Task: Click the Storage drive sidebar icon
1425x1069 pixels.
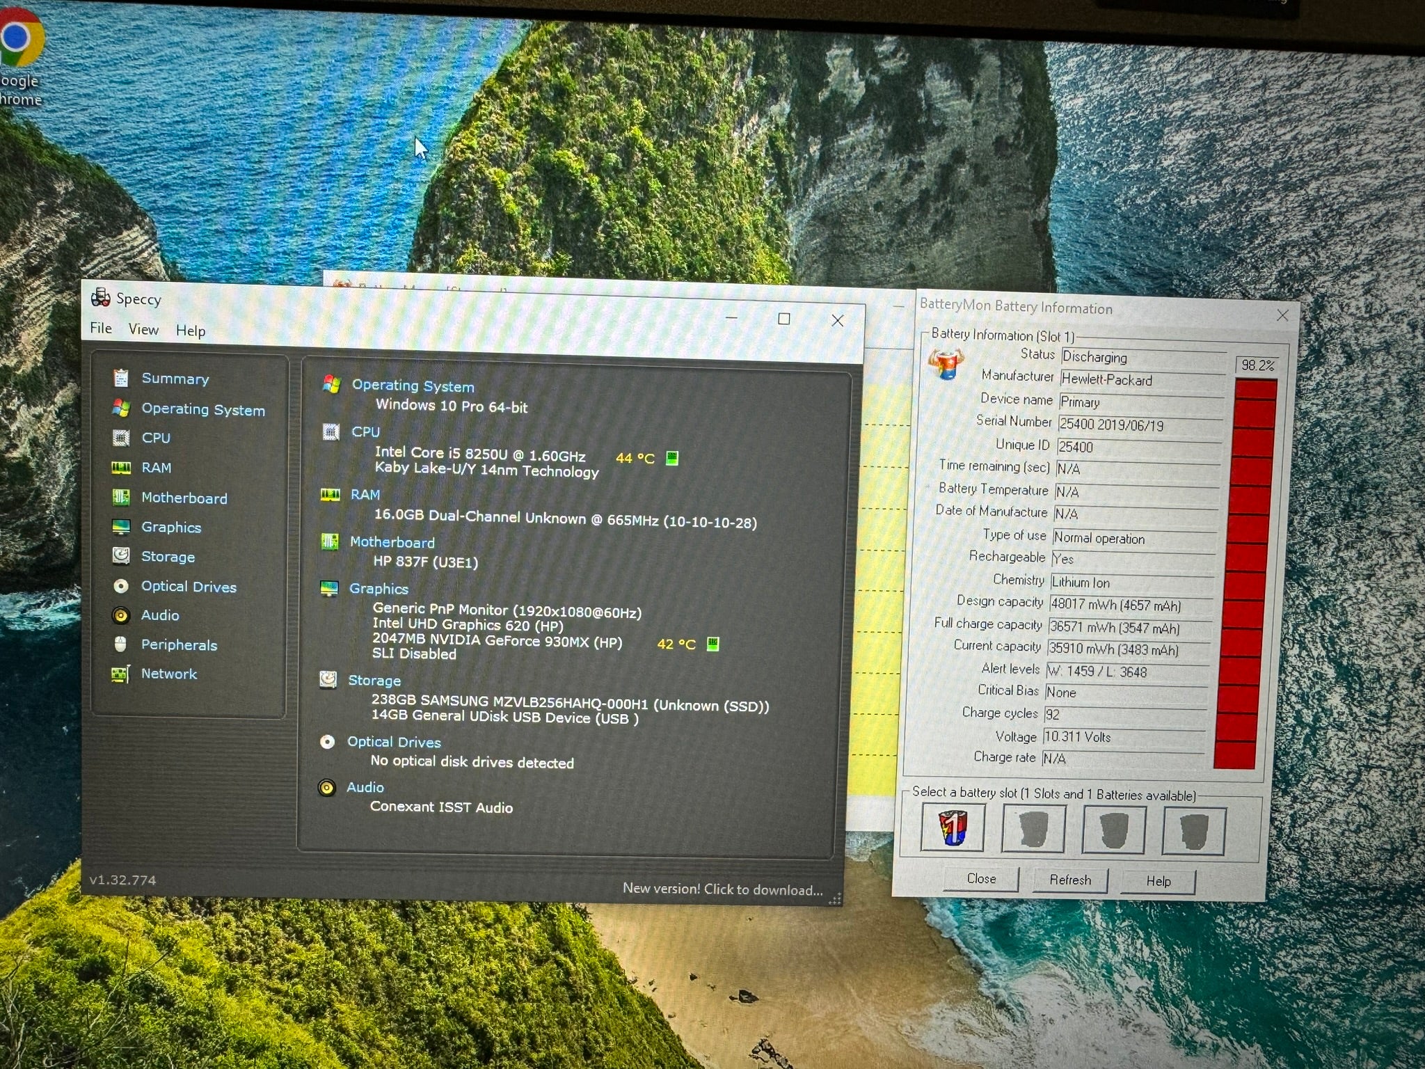Action: (x=121, y=556)
